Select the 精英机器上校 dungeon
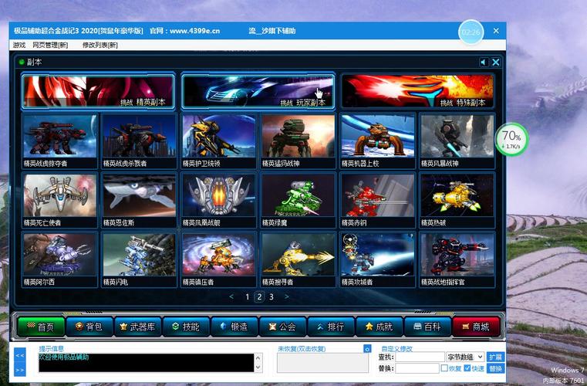Screen dimensions: 587x386 coord(377,141)
